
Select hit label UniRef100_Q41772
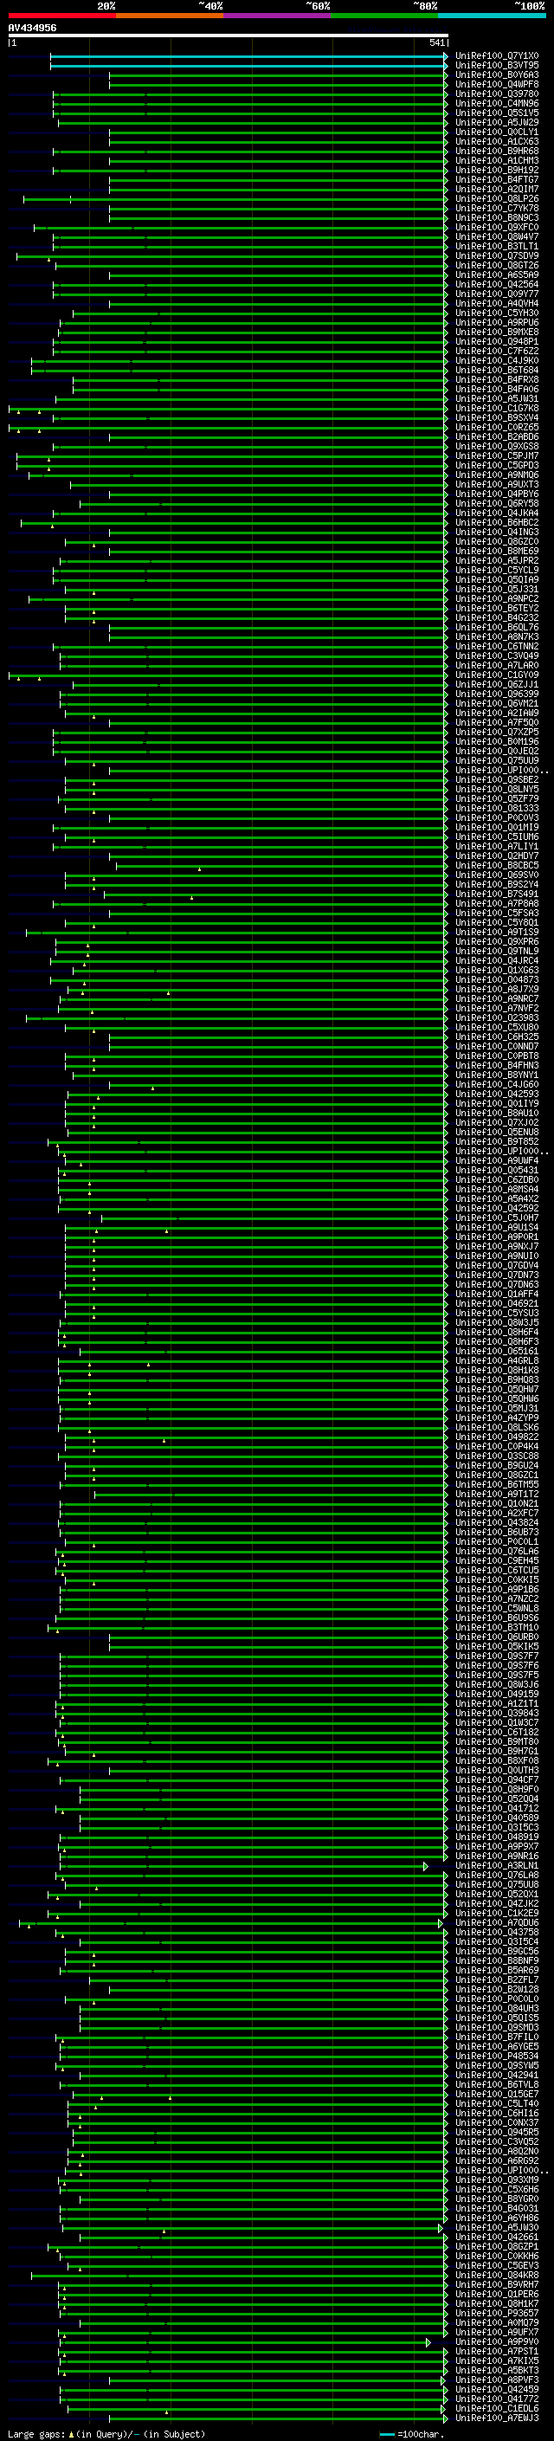pyautogui.click(x=497, y=2399)
